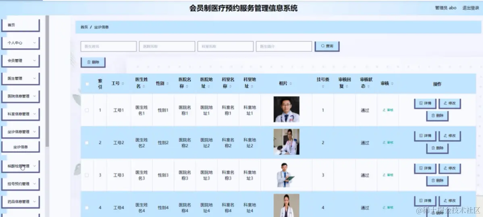Open 详情 for row 工号3
483x217 pixels.
click(425, 168)
